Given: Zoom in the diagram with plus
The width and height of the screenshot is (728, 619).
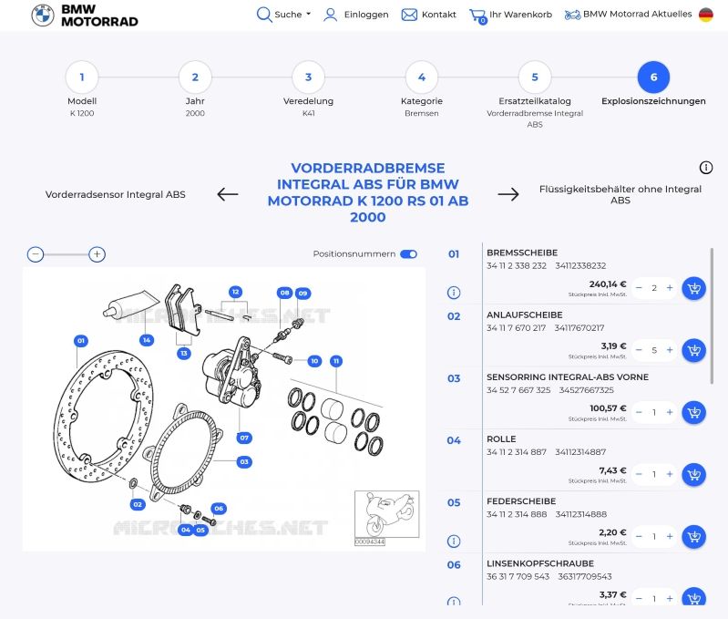Looking at the screenshot, I should point(97,254).
